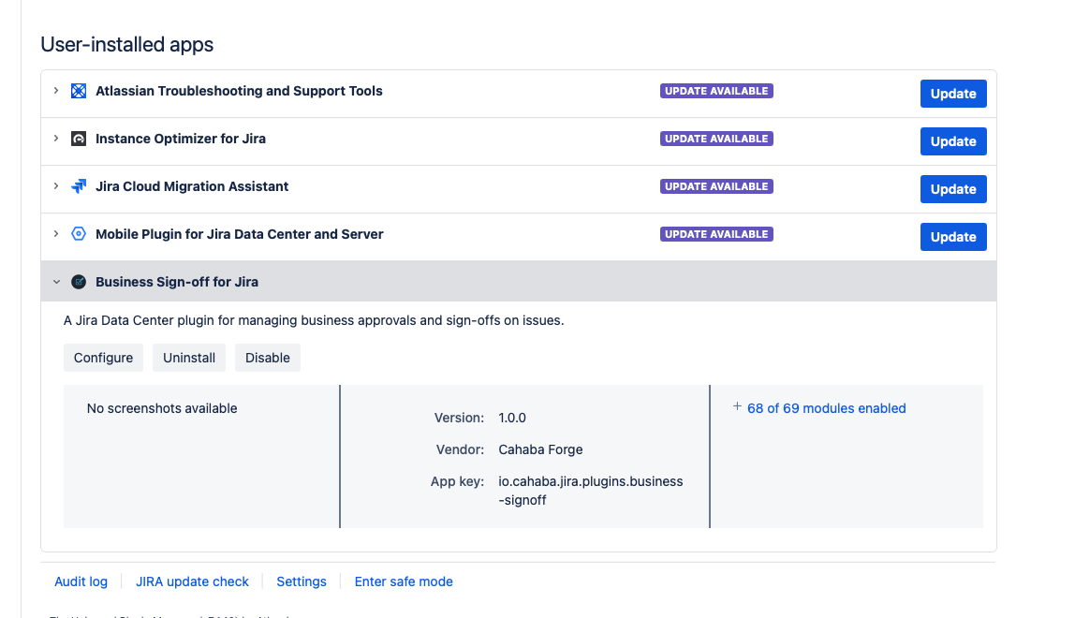Collapse the Business Sign-off for Jira details
Viewport: 1075px width, 618px height.
pyautogui.click(x=56, y=281)
